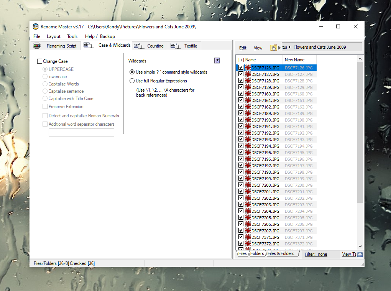The height and width of the screenshot is (291, 391).
Task: Click the file icon of DSCF7200.JPG
Action: [248, 185]
